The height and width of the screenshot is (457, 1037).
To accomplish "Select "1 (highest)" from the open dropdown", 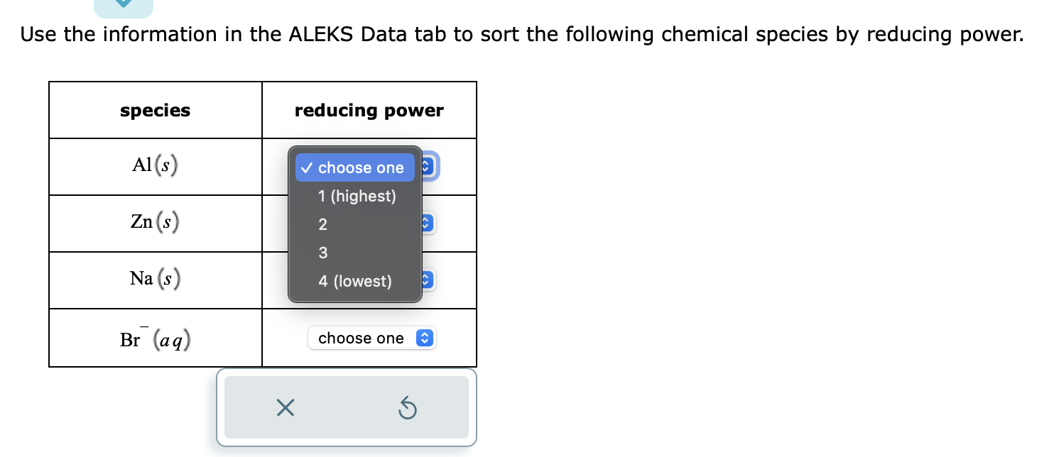I will tap(357, 197).
